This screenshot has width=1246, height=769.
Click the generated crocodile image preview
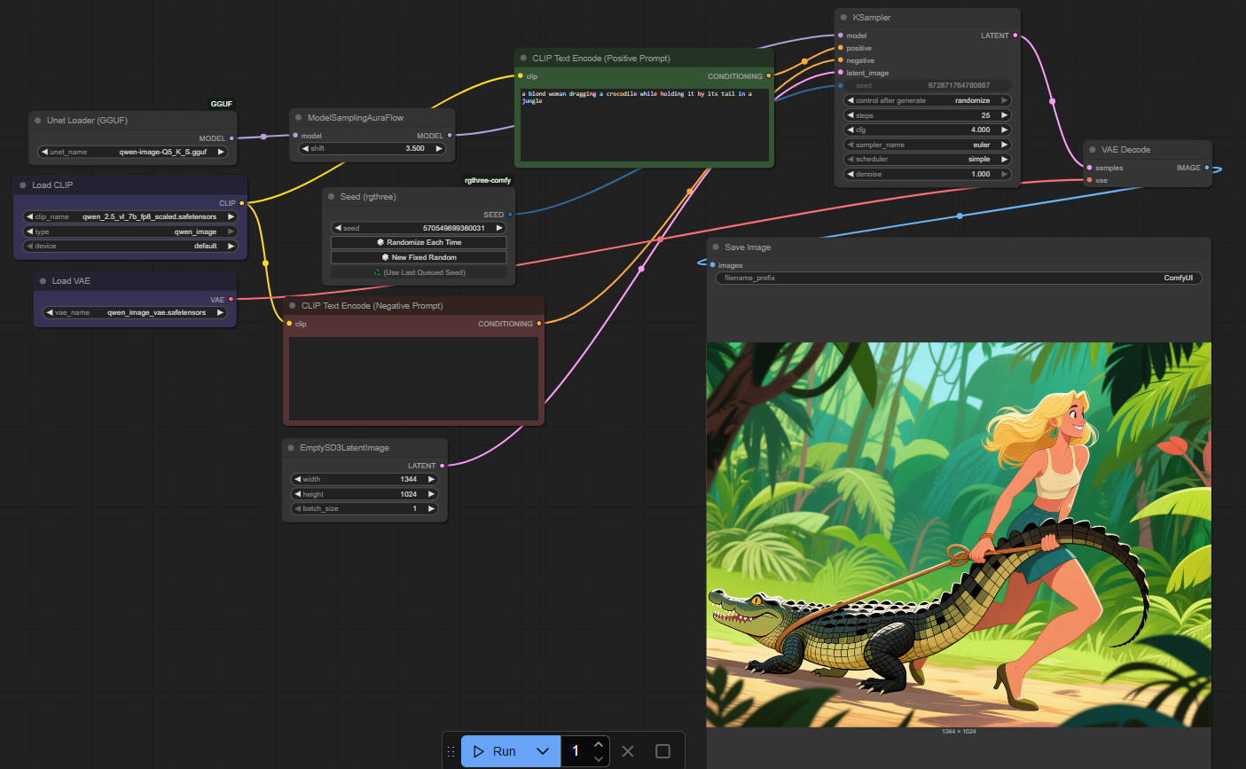coord(959,534)
